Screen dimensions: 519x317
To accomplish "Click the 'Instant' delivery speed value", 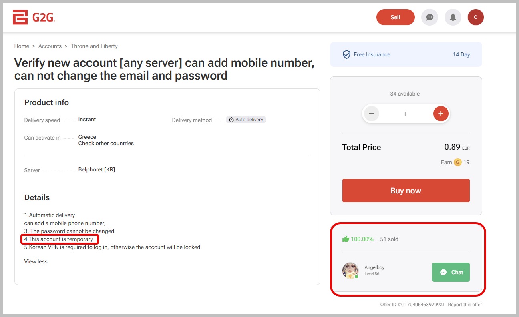I will (87, 119).
